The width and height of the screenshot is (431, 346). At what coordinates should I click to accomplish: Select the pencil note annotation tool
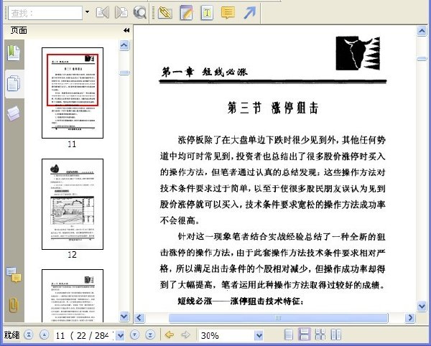[x=186, y=13]
